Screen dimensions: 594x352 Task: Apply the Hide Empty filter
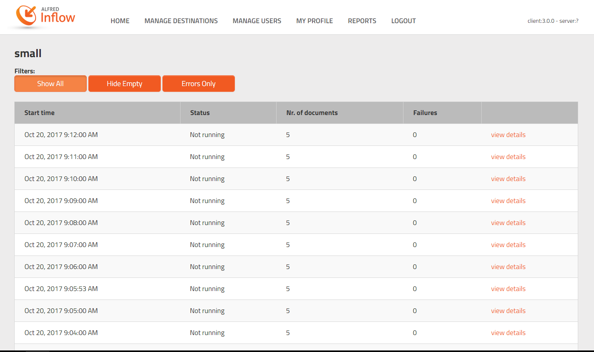coord(125,84)
